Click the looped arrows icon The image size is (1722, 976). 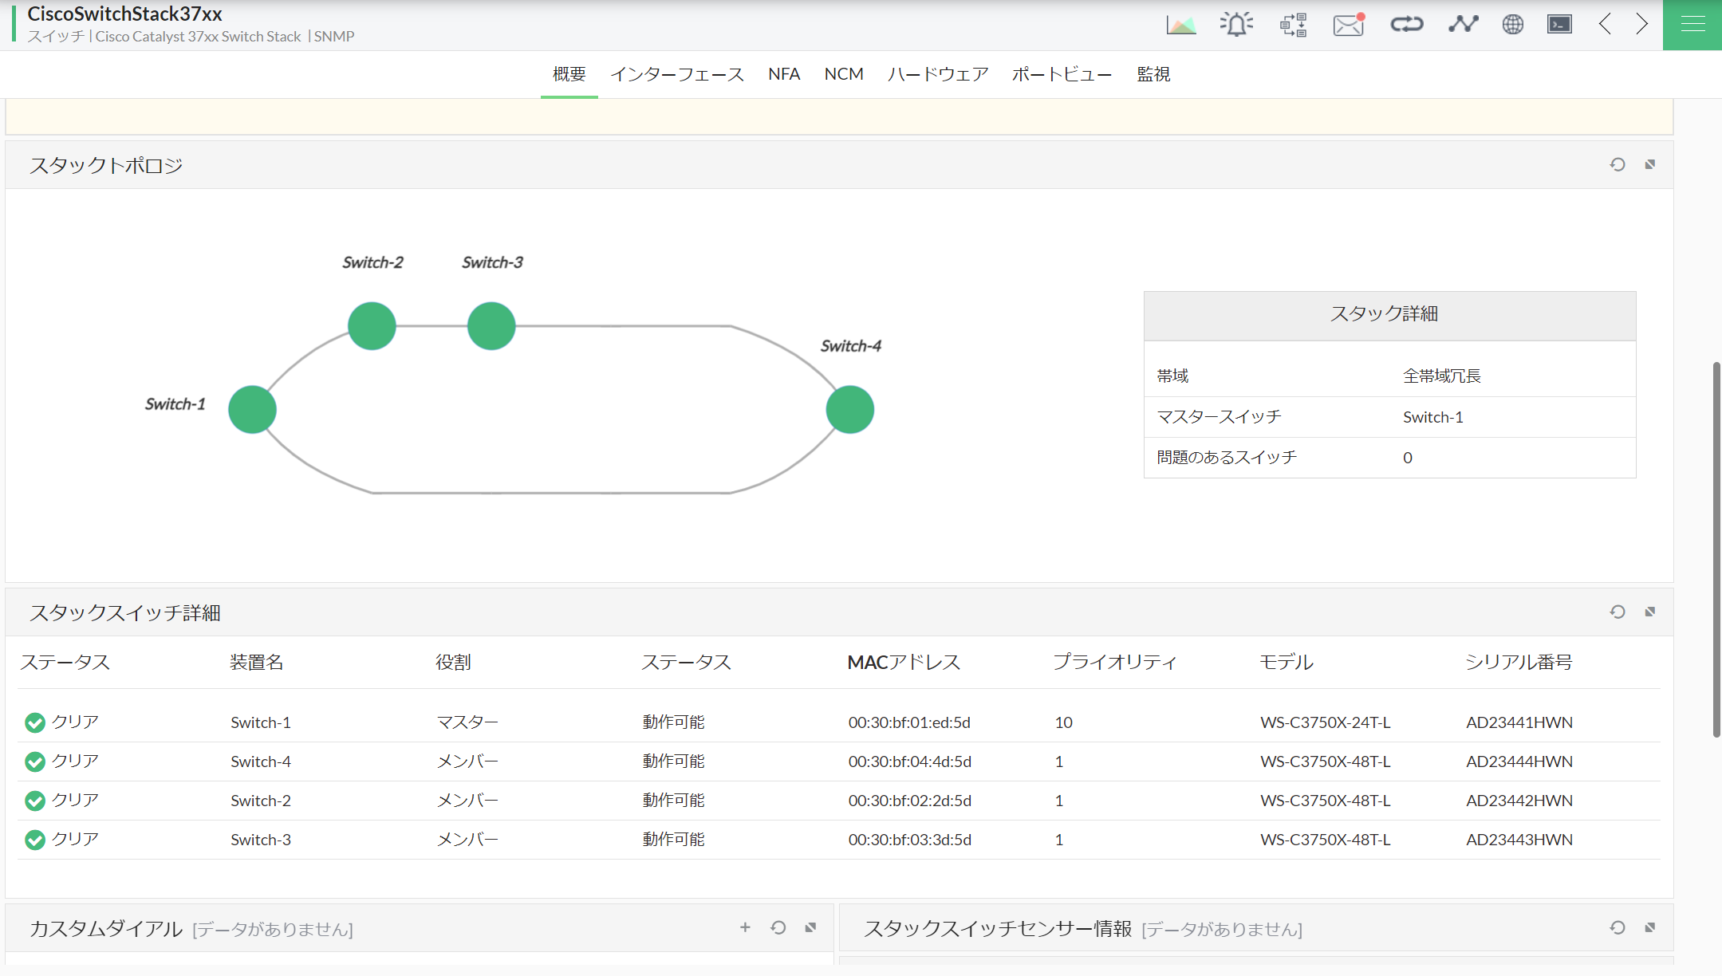1406,25
